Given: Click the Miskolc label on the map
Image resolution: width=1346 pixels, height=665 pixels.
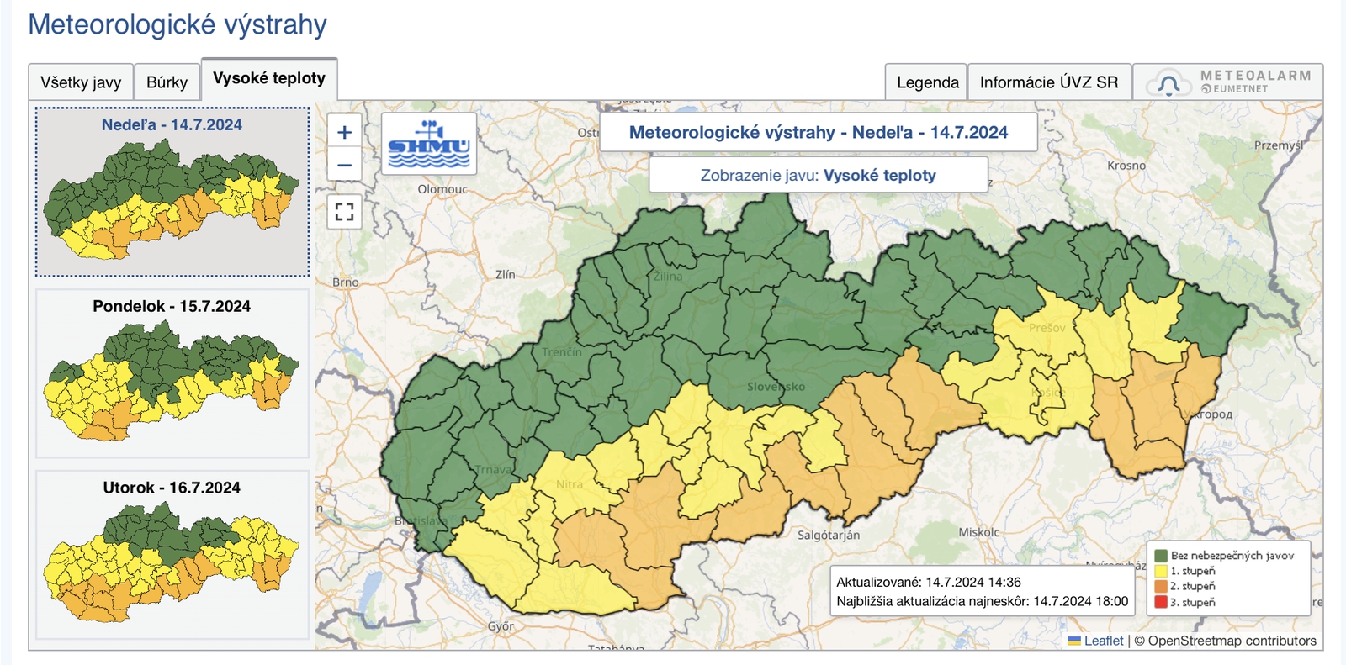Looking at the screenshot, I should coord(979,532).
